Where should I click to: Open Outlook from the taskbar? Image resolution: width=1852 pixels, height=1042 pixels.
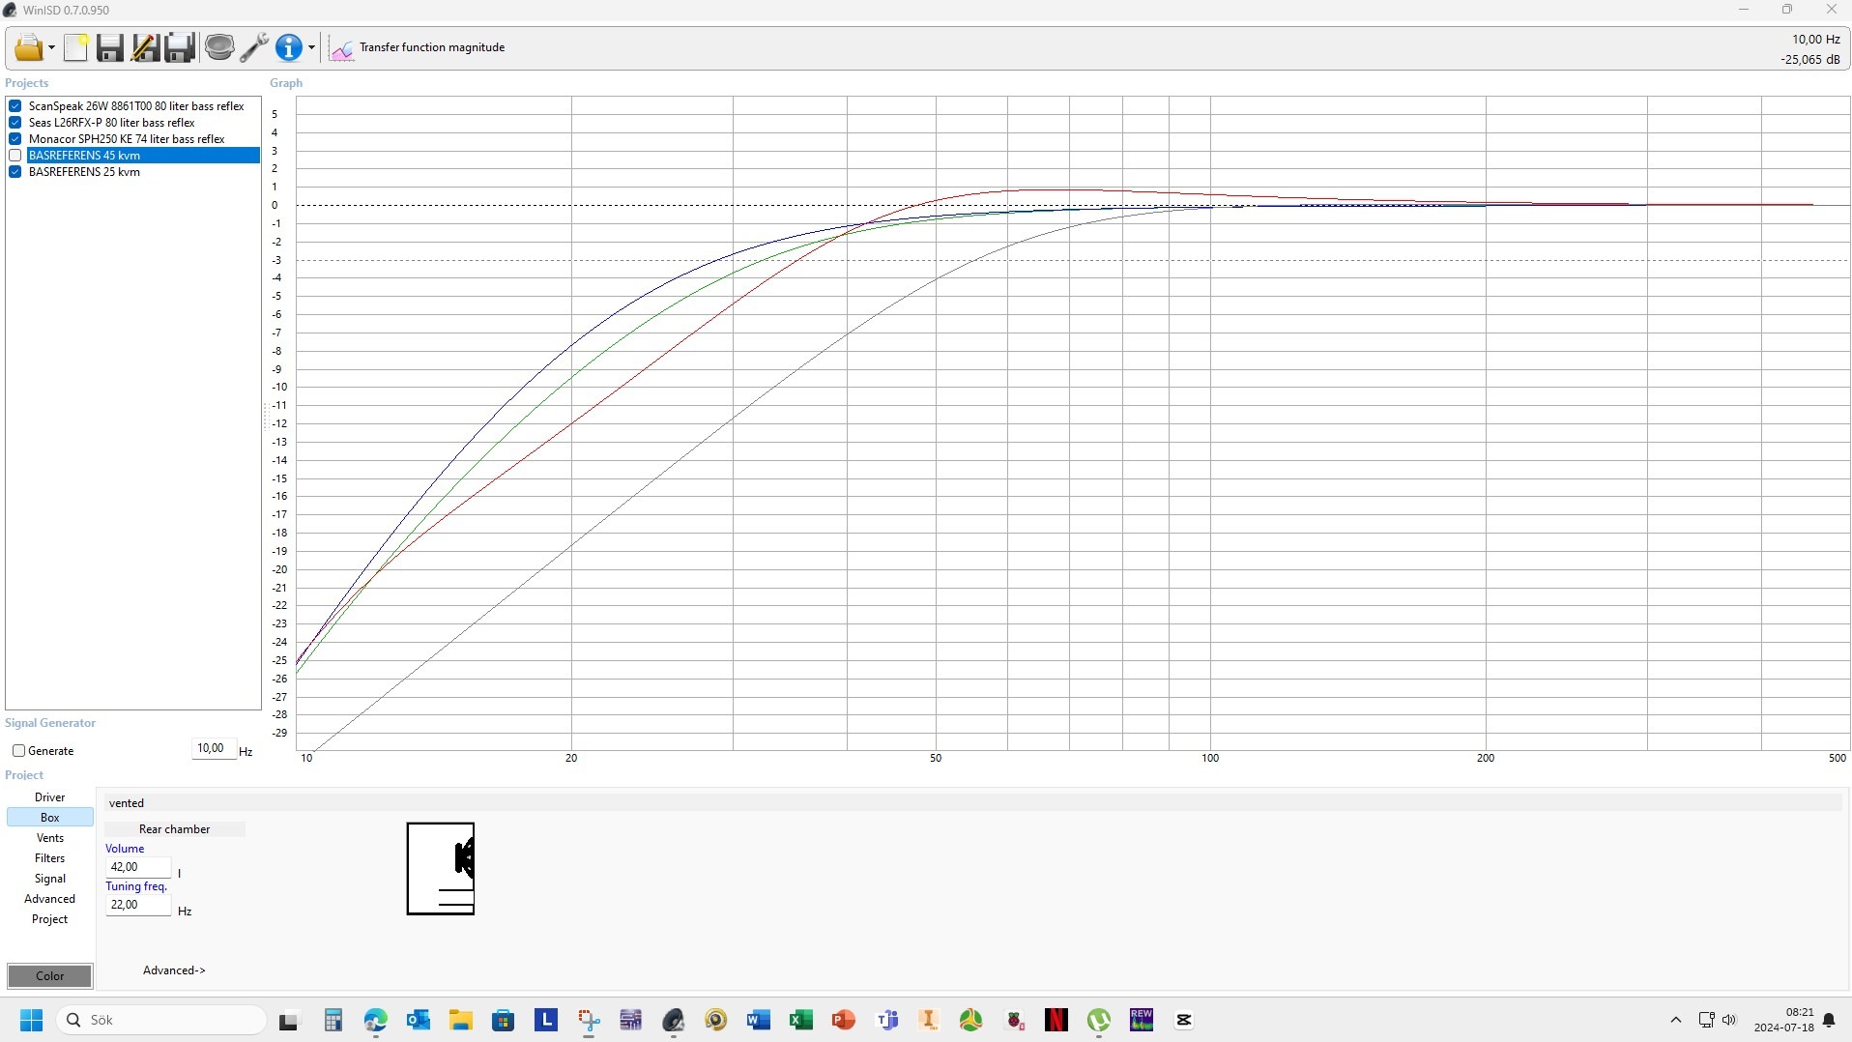click(x=419, y=1020)
